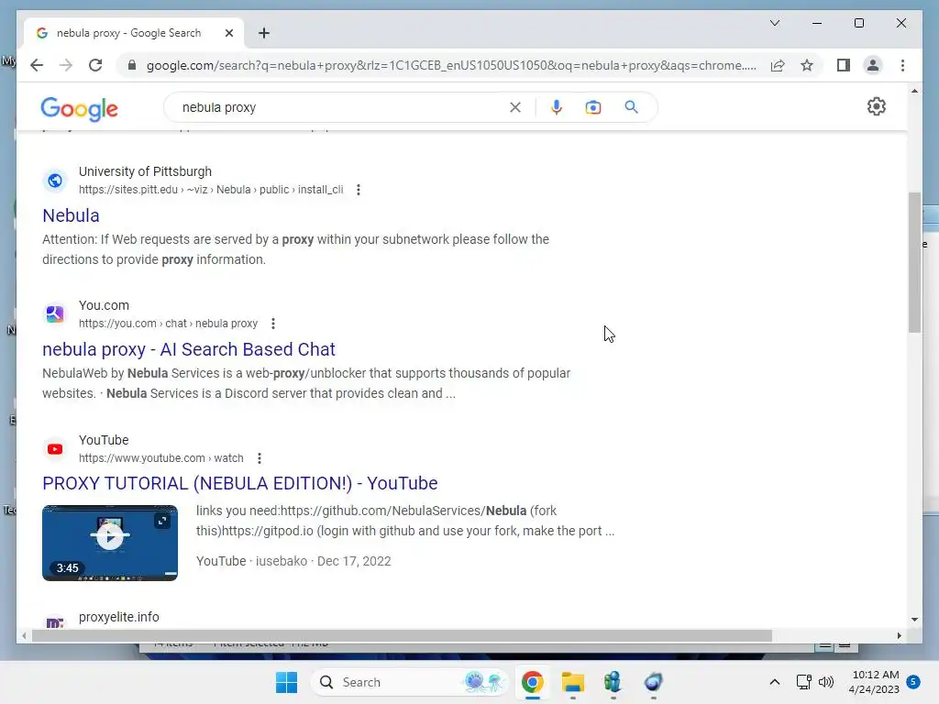Screen dimensions: 939x704
Task: Click the vertical page scrollbar thumb
Action: pyautogui.click(x=914, y=261)
